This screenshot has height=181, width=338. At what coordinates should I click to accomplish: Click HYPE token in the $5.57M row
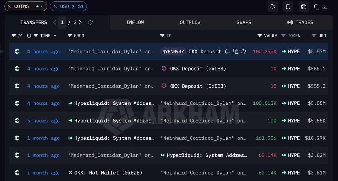294,51
